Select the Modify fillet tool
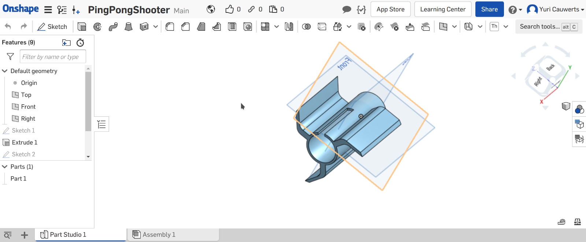Image resolution: width=586 pixels, height=242 pixels. 379,26
